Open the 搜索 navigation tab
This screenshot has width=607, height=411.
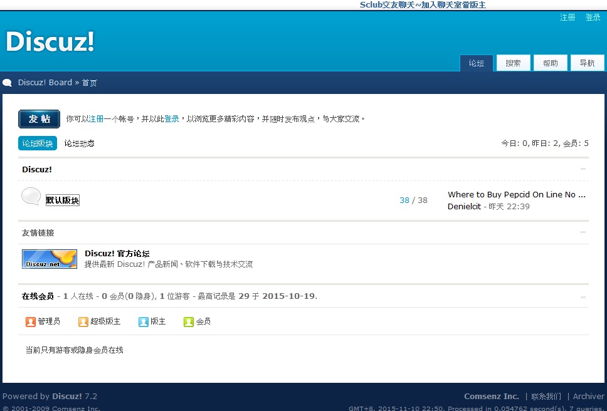(x=514, y=63)
